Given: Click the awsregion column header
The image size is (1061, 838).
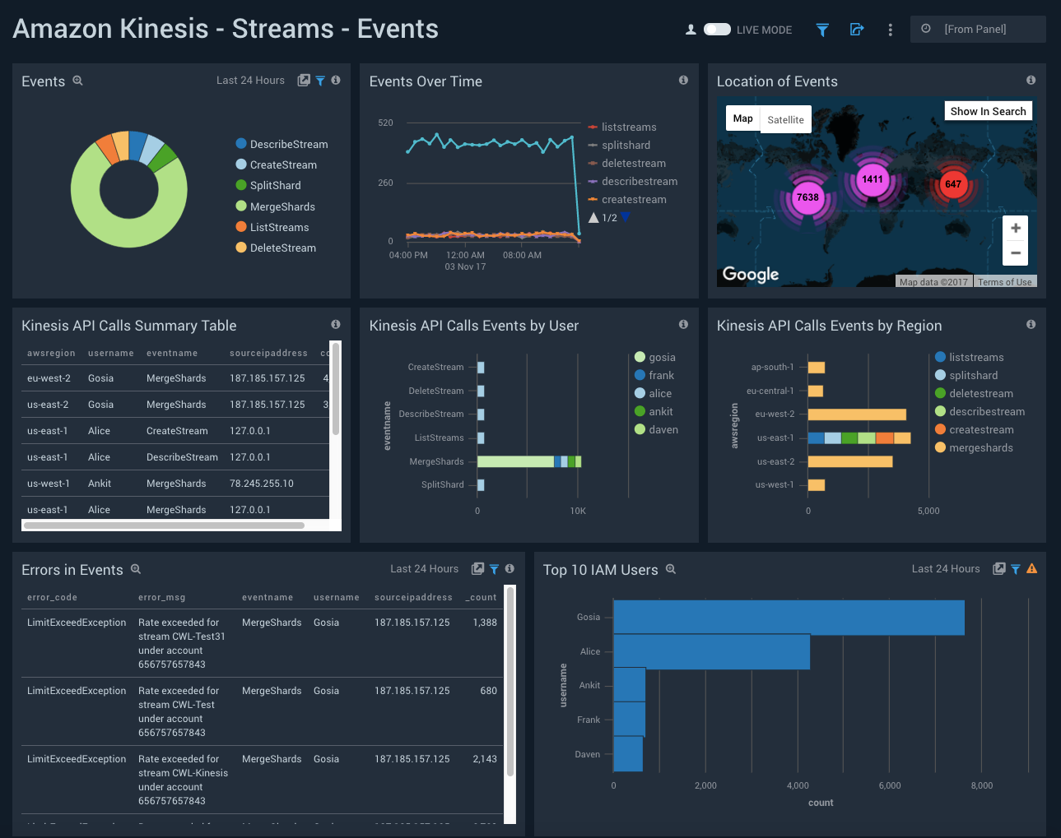Looking at the screenshot, I should coord(51,353).
